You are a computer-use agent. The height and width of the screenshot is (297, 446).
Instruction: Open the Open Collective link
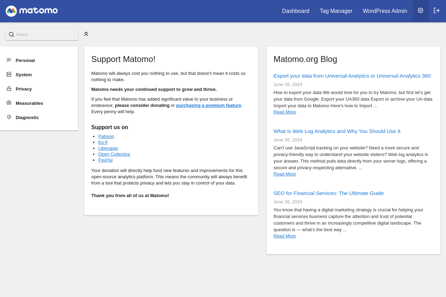point(114,154)
